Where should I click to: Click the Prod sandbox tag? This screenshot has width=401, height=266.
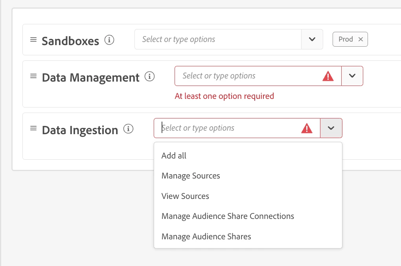[345, 39]
